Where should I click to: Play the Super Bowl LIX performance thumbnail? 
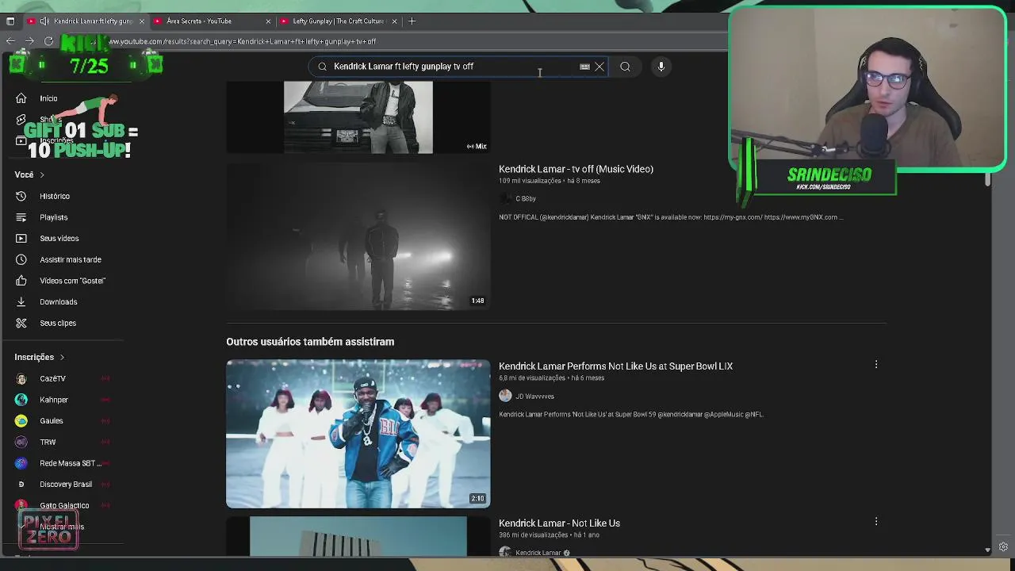(358, 433)
